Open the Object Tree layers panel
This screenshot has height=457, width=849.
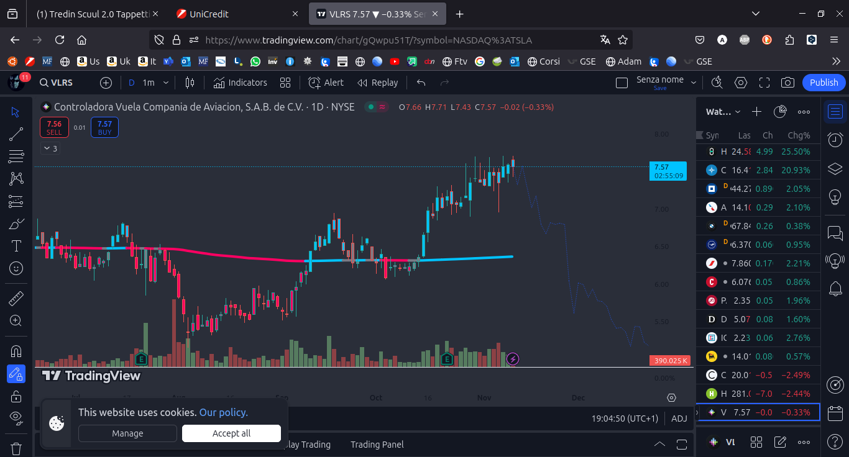coord(835,168)
